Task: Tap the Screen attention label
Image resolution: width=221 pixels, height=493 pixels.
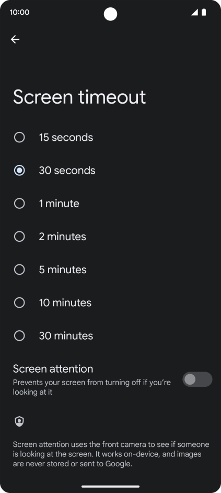Action: [53, 368]
